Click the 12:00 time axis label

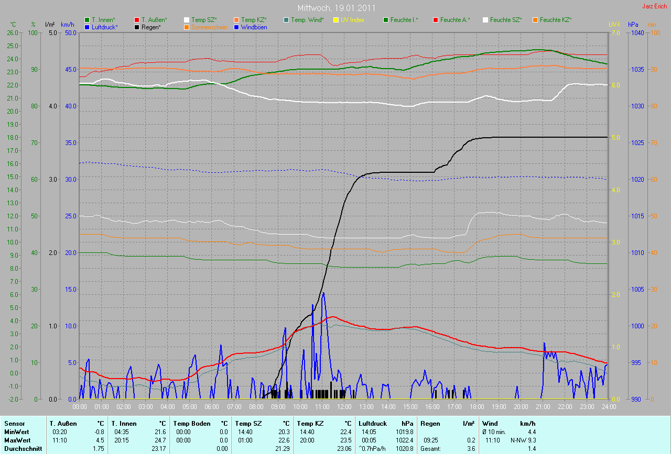pyautogui.click(x=344, y=406)
